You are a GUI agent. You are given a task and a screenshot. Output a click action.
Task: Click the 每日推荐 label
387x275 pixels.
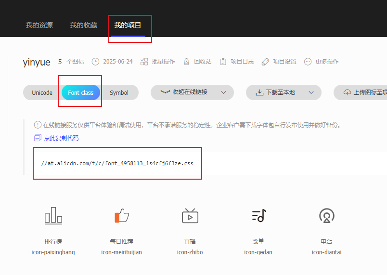(x=121, y=241)
